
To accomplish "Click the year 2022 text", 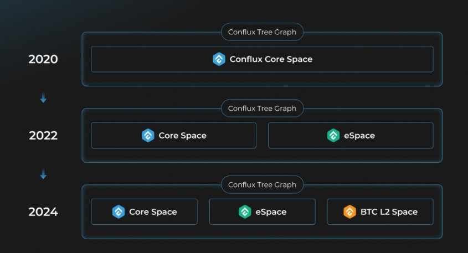I will tap(43, 136).
